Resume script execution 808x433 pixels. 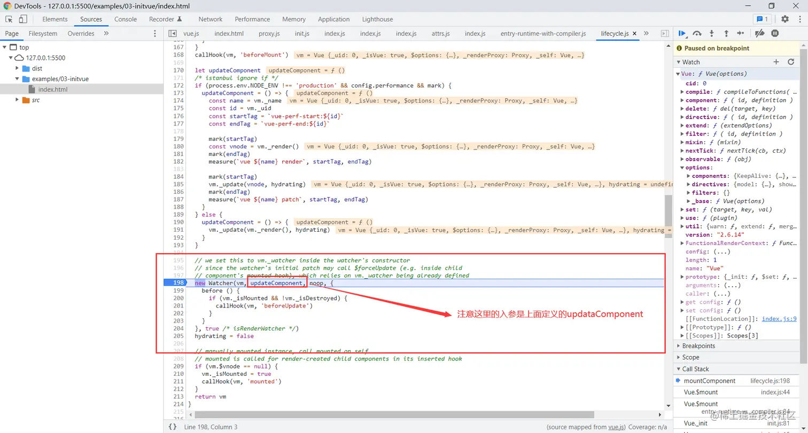[x=682, y=33]
